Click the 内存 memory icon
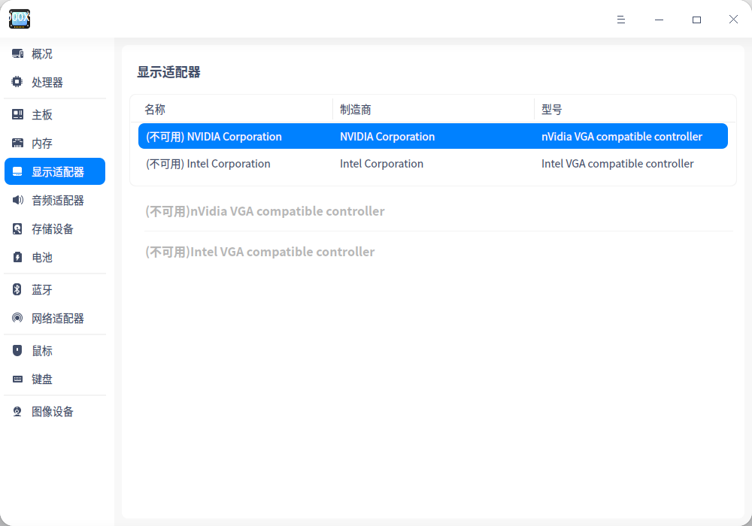The width and height of the screenshot is (752, 526). pyautogui.click(x=17, y=143)
